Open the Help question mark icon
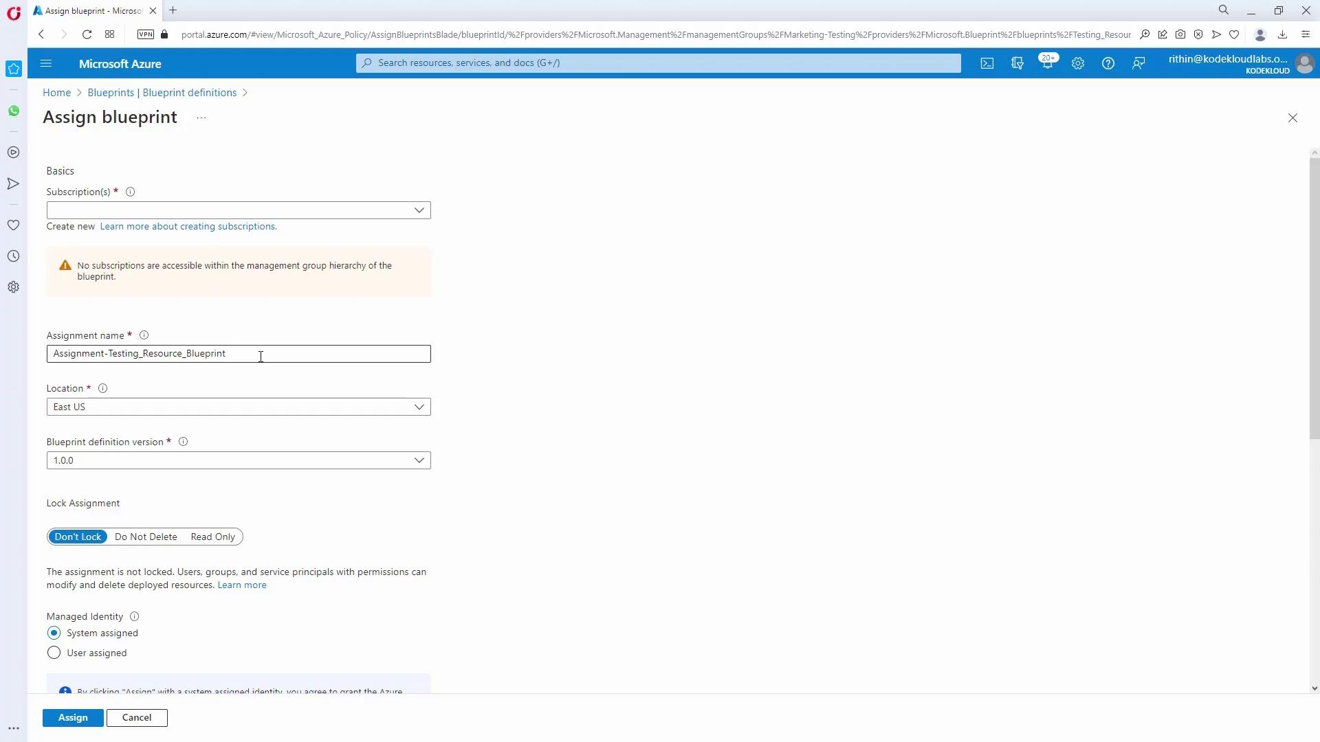 point(1108,63)
